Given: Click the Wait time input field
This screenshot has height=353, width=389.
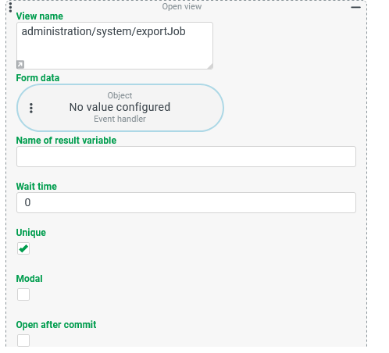Looking at the screenshot, I should 186,202.
